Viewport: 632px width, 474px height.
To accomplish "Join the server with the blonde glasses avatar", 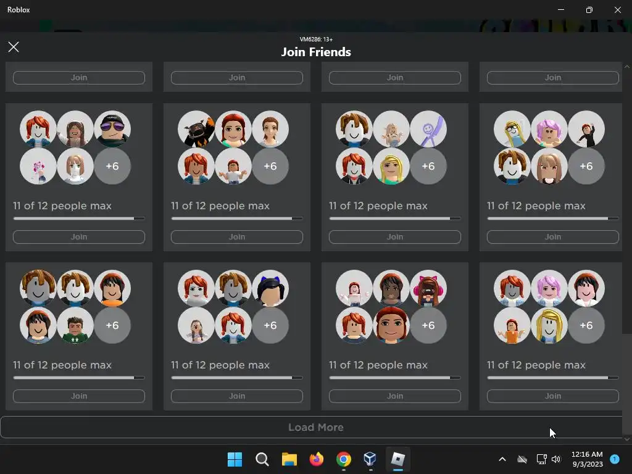I will (553, 237).
